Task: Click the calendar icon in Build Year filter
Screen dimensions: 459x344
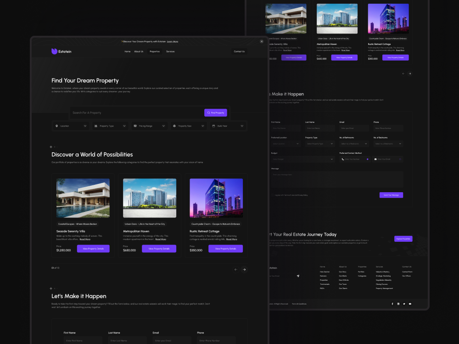Action: pyautogui.click(x=214, y=126)
